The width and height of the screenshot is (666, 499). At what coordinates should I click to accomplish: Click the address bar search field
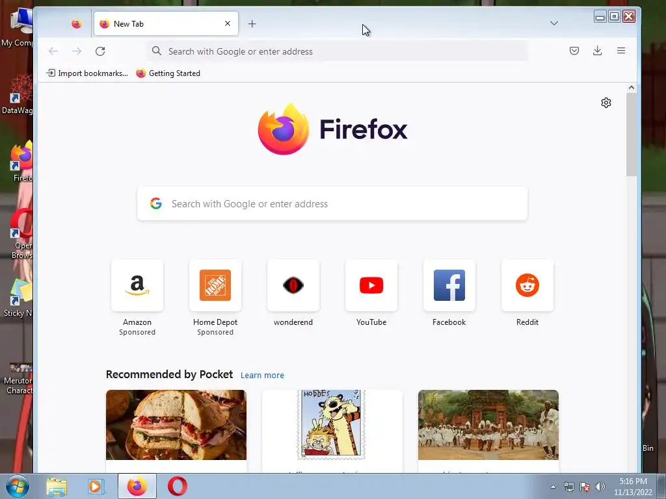(338, 51)
